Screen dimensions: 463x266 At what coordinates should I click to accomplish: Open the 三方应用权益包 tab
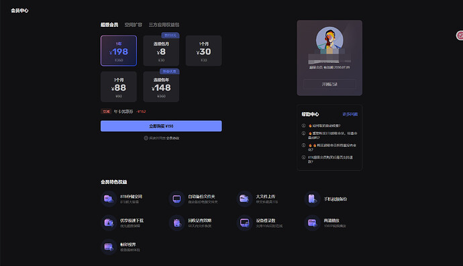(x=164, y=25)
